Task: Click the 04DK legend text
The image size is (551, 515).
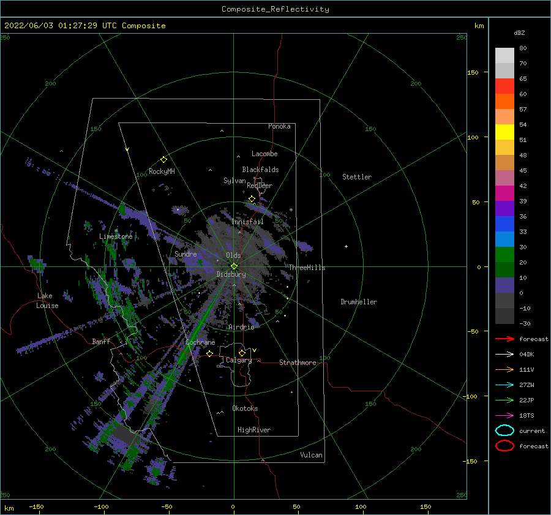Action: pos(527,354)
